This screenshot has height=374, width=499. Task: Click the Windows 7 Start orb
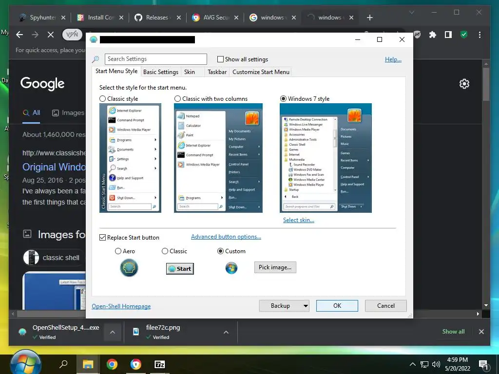coord(25,363)
